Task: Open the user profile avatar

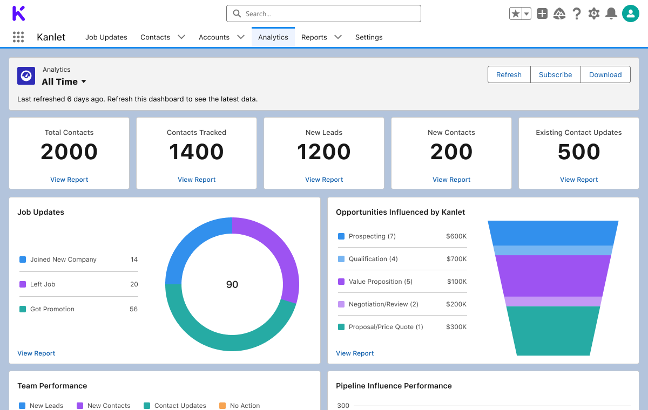Action: [x=630, y=13]
